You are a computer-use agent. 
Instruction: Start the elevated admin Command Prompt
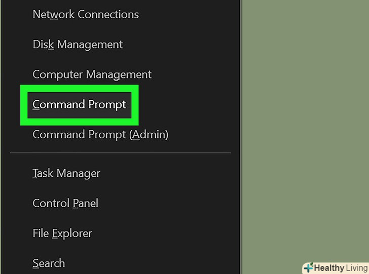coord(100,134)
